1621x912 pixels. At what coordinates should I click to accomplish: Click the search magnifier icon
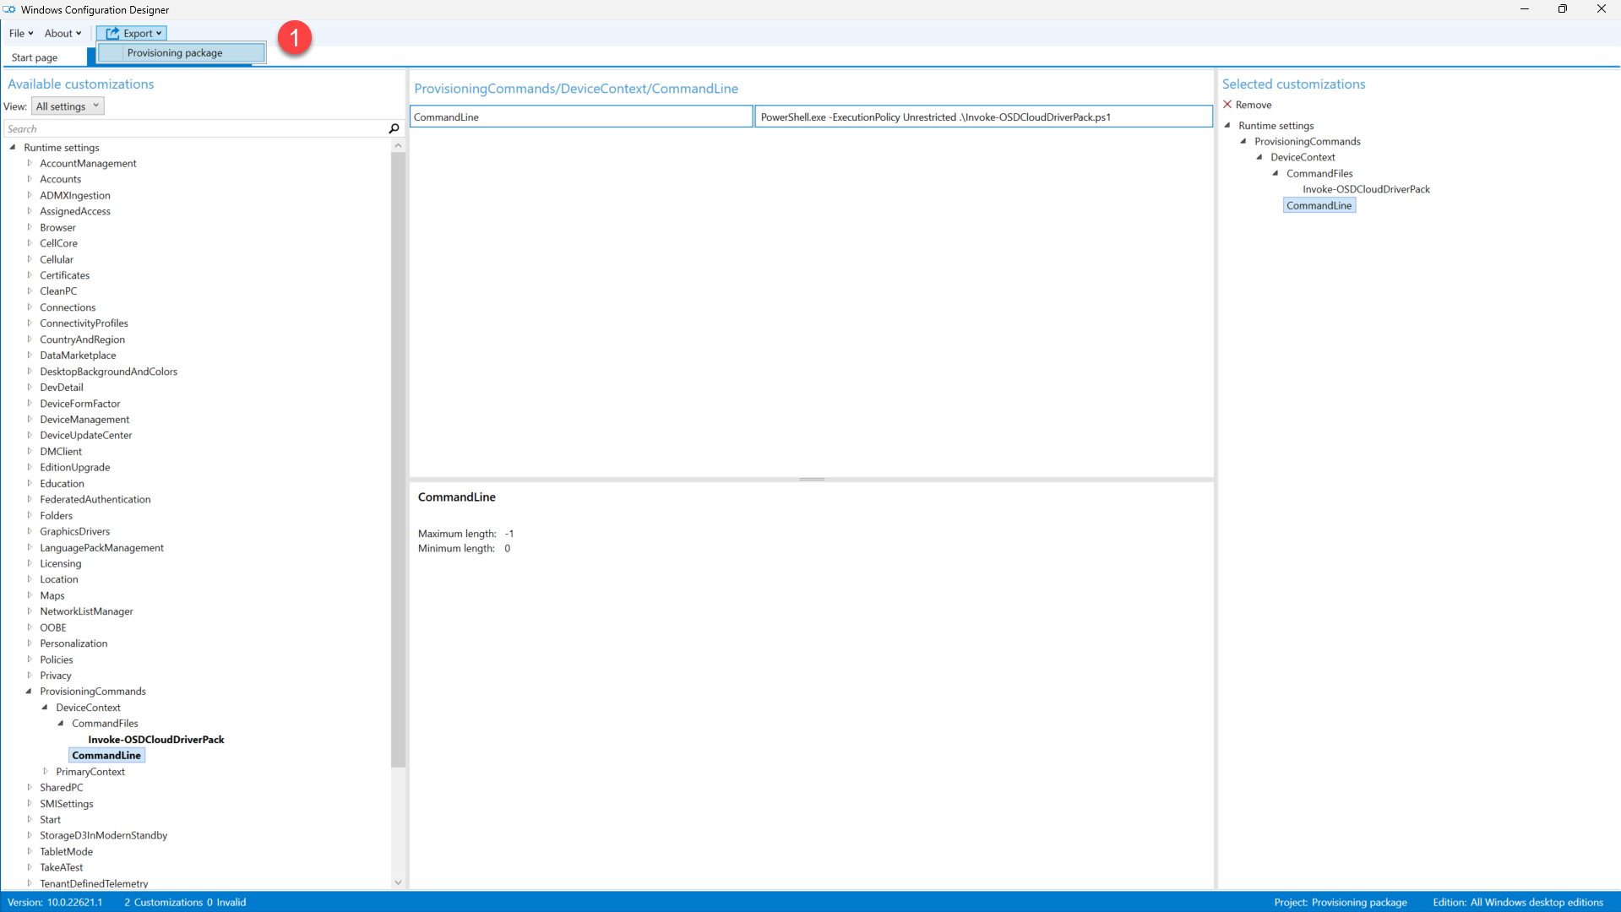click(x=394, y=128)
